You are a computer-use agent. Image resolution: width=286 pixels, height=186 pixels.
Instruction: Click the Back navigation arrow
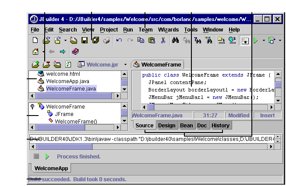click(52, 52)
